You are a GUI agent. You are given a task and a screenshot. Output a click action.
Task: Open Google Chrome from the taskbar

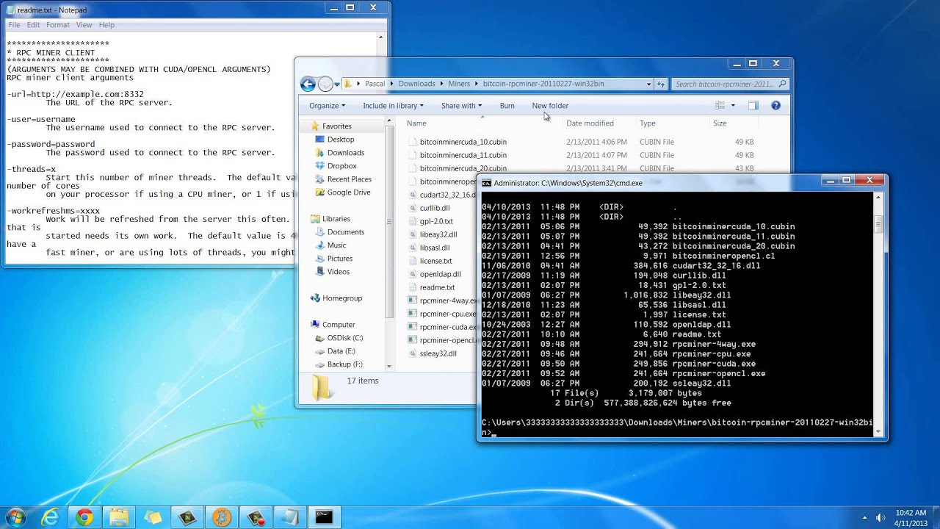84,518
